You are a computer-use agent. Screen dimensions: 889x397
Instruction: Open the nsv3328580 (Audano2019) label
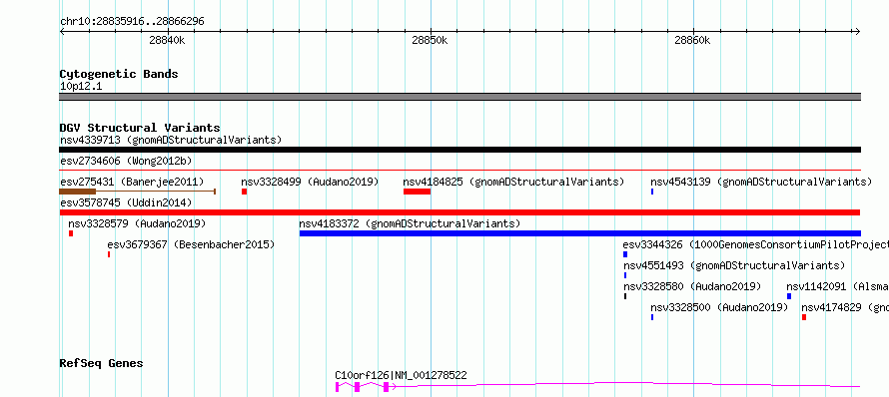click(692, 286)
